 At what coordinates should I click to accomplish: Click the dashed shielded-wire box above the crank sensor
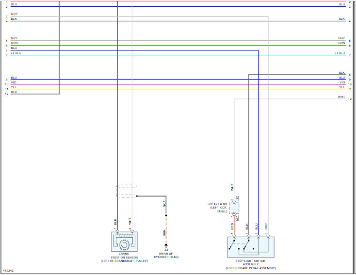tap(127, 191)
